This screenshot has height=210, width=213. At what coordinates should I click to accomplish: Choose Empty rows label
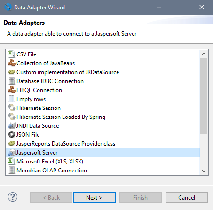[31, 99]
